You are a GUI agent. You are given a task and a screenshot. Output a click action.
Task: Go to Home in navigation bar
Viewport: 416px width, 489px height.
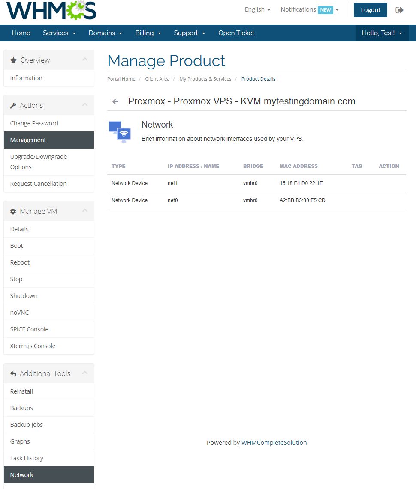(21, 33)
